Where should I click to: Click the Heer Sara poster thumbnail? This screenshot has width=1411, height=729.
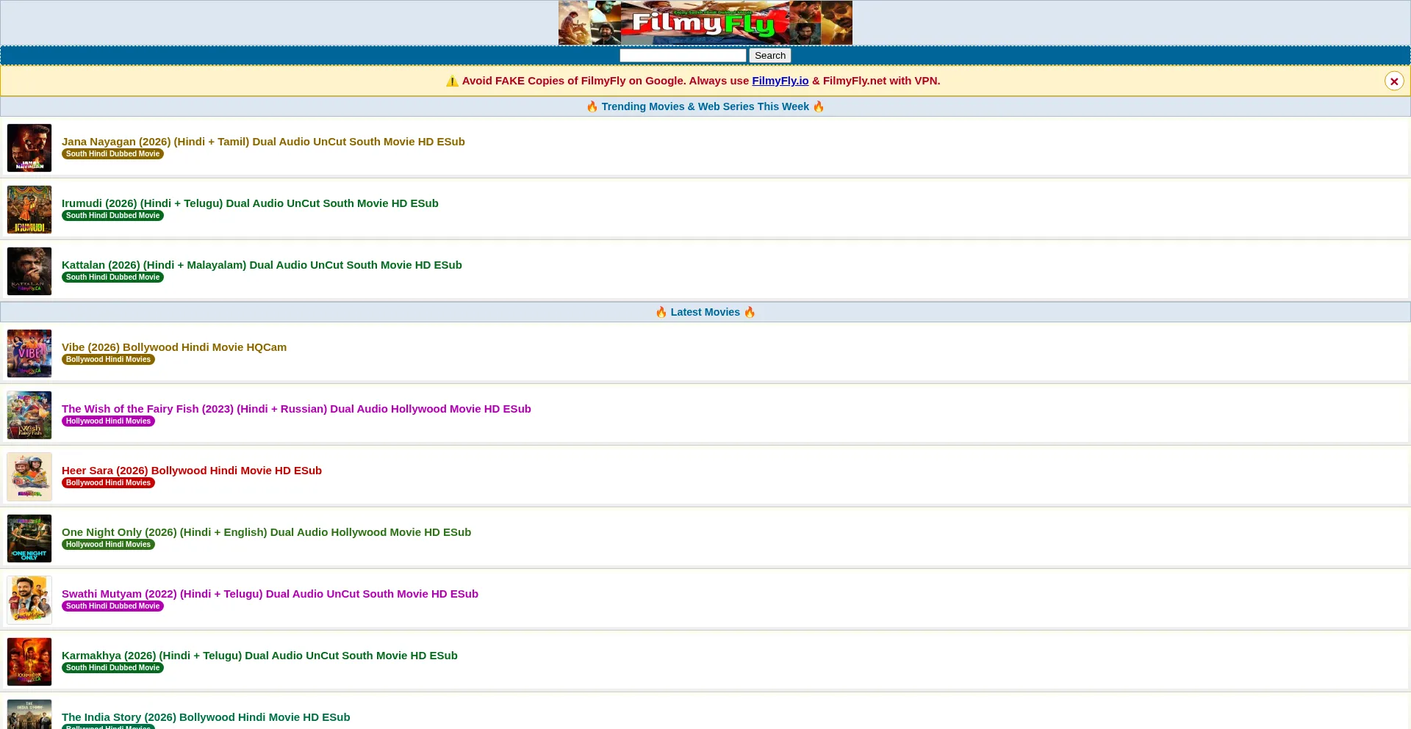(29, 476)
